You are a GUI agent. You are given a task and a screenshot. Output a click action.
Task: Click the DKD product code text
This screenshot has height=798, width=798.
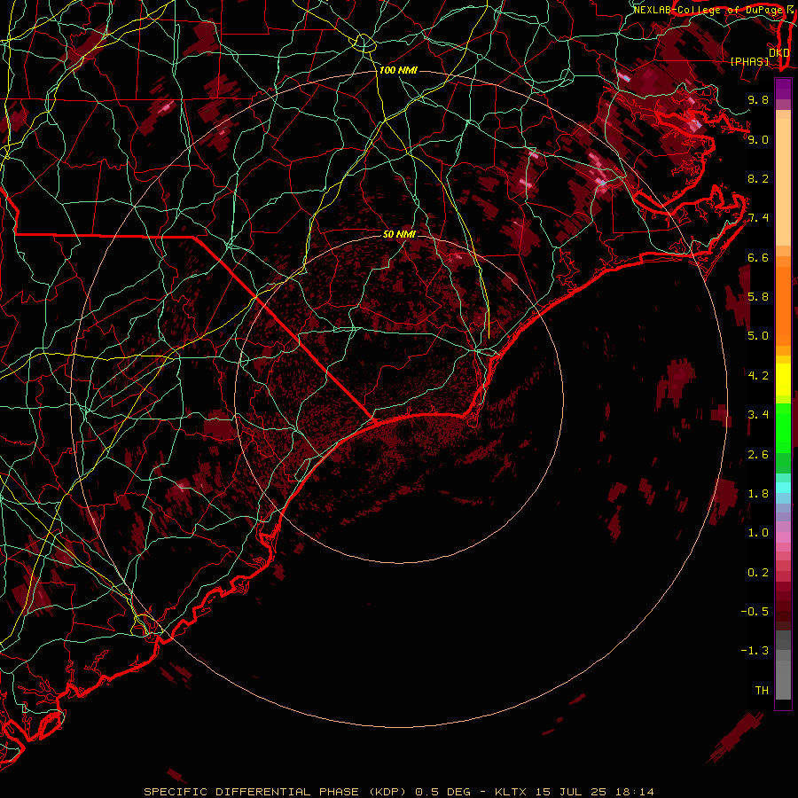(779, 52)
